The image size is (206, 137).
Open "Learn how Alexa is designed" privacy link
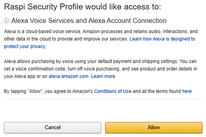point(162,39)
